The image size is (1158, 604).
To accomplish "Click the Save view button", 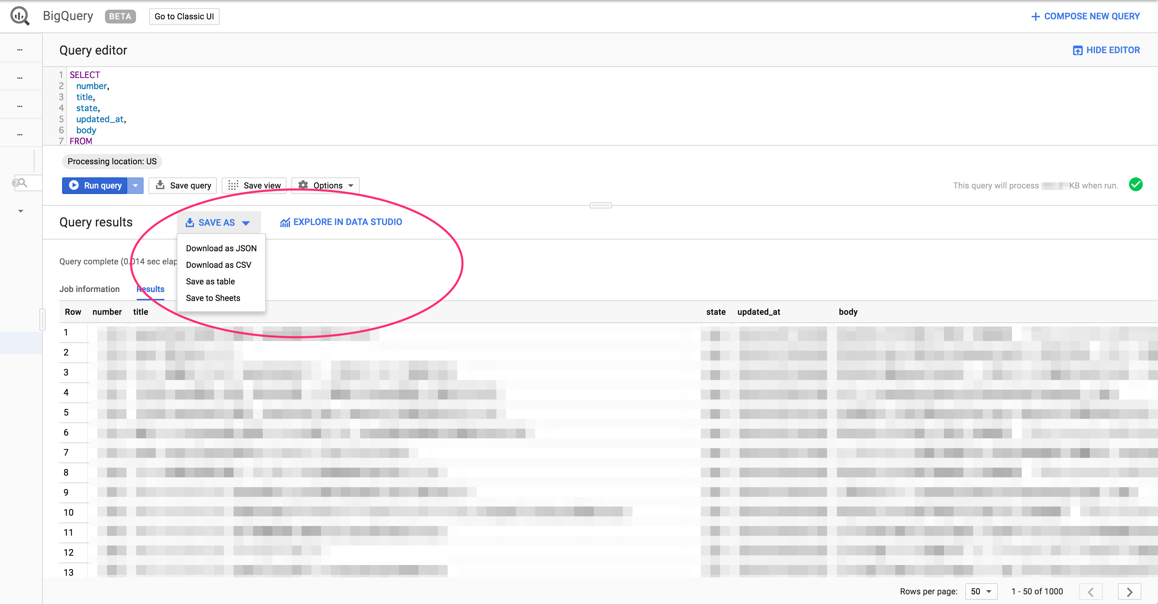I will point(254,186).
